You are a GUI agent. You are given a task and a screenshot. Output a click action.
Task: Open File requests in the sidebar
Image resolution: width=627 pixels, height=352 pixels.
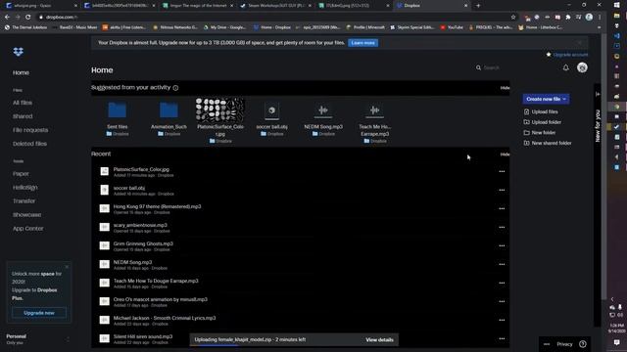point(30,130)
